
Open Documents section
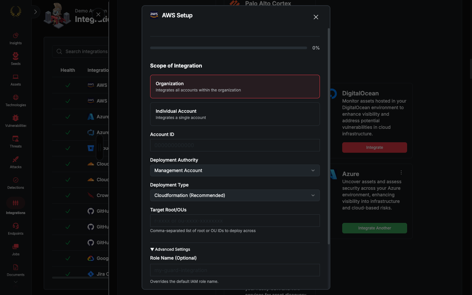click(x=15, y=270)
